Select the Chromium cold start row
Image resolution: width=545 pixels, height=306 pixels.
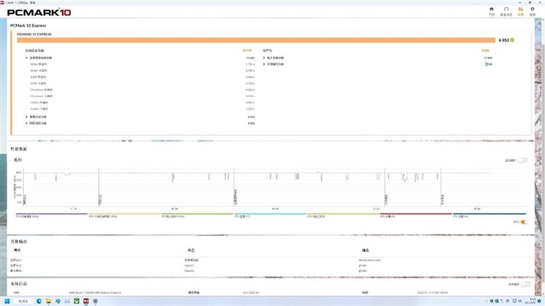[x=142, y=96]
